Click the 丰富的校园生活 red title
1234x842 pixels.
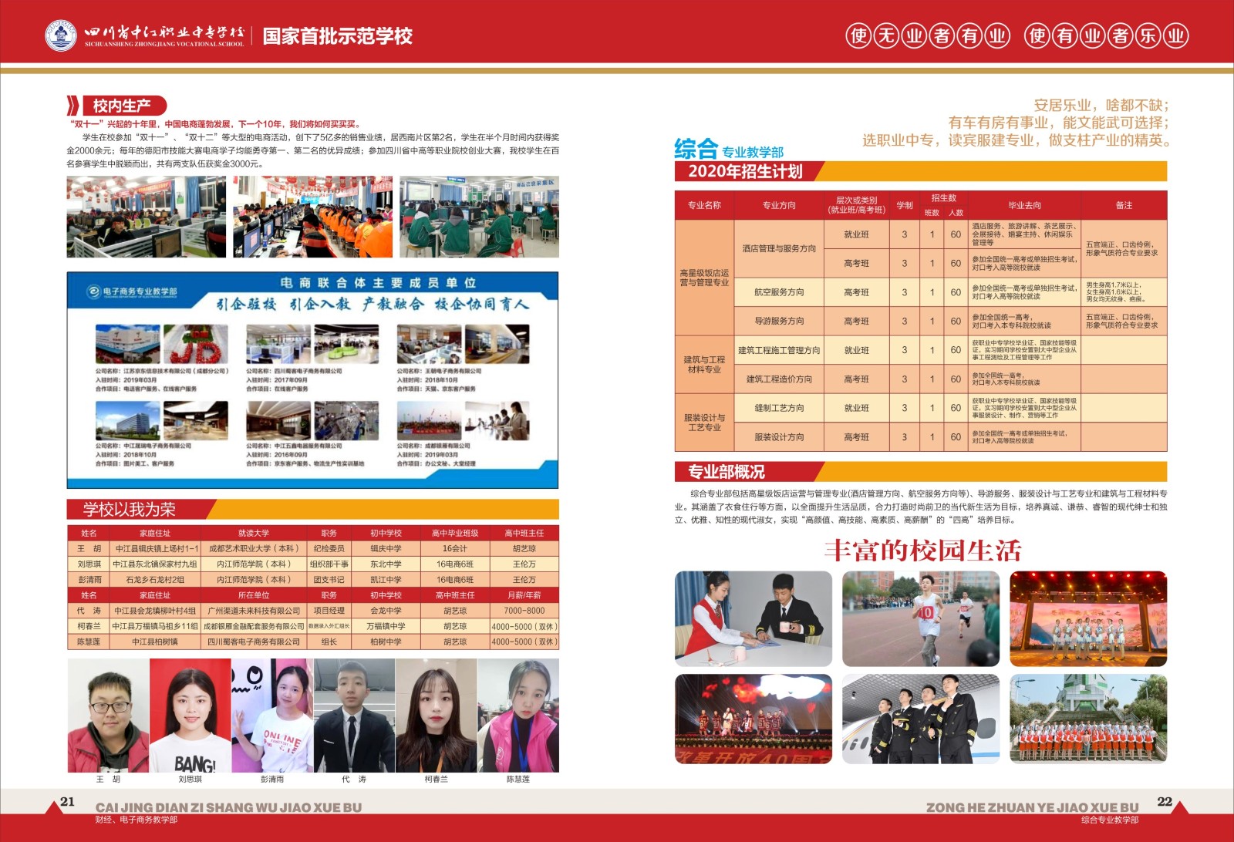click(x=922, y=551)
